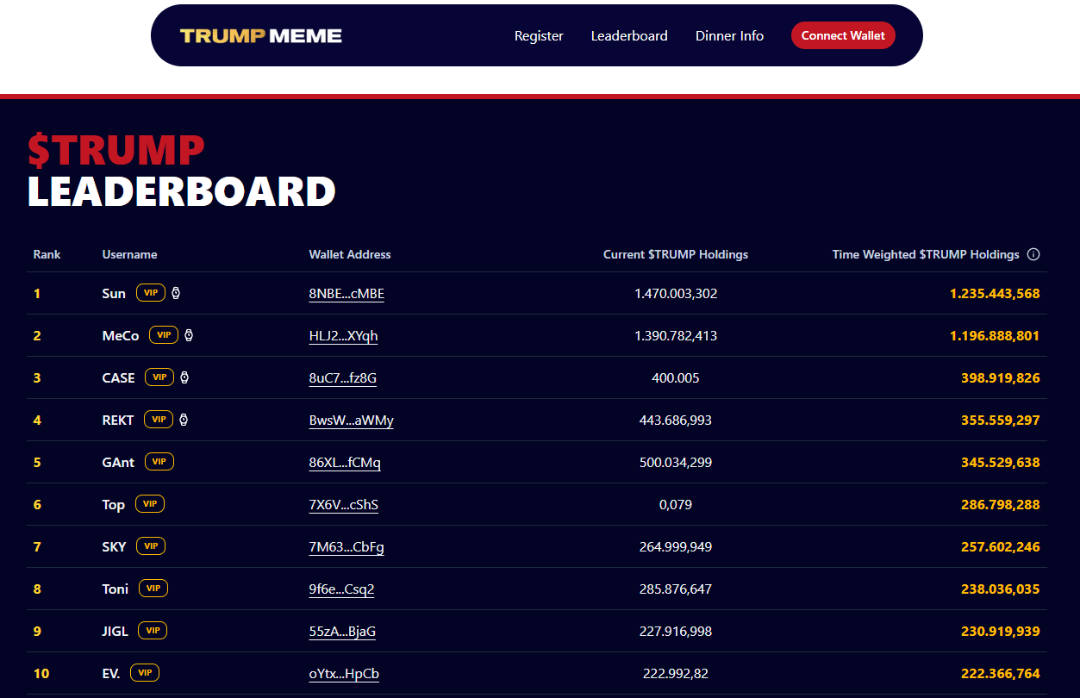
Task: Select the username Toni
Action: [x=115, y=589]
